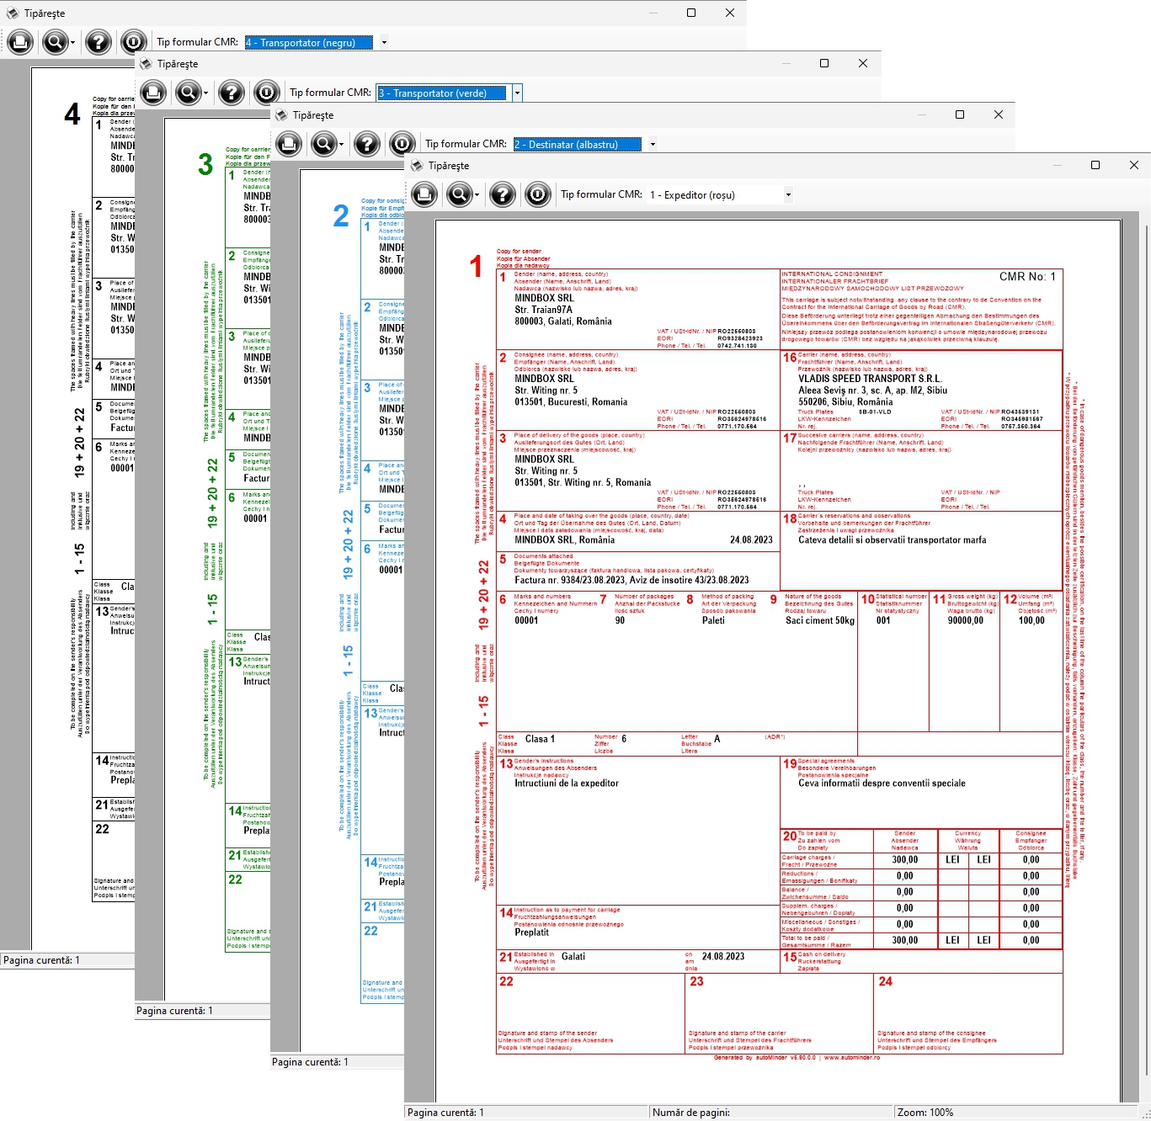Click title bar app icon of Transportator (verde) window
The height and width of the screenshot is (1121, 1151).
point(146,64)
